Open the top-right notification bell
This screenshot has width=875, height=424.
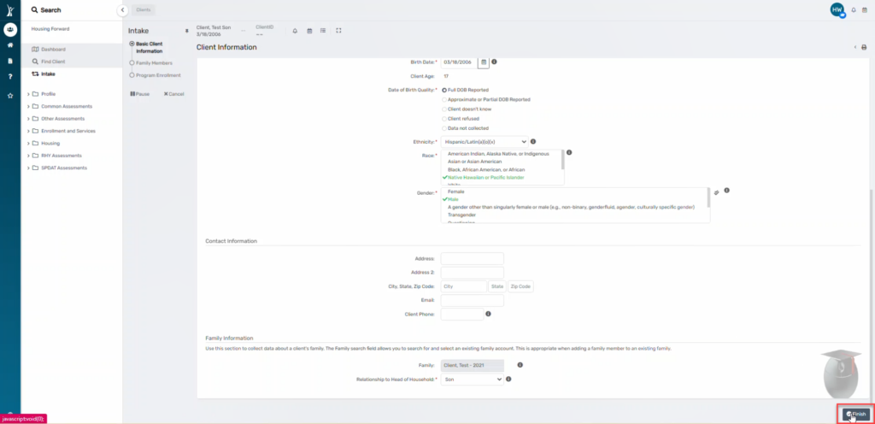[854, 10]
